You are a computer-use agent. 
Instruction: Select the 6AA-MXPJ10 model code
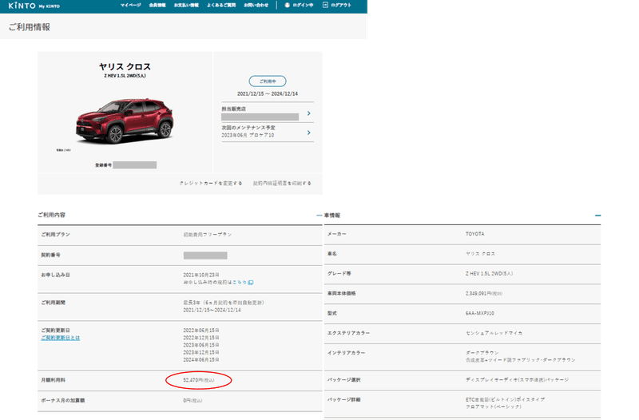click(x=480, y=313)
